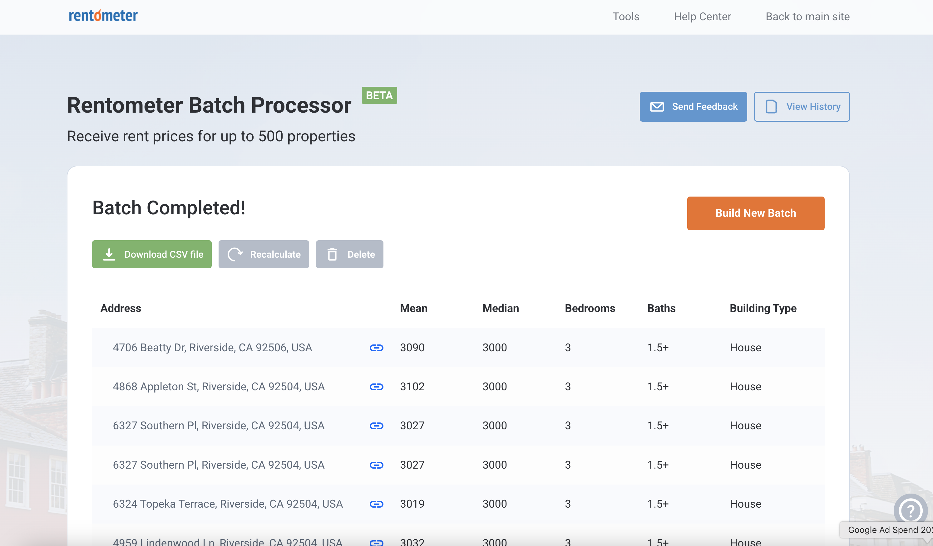Open the link icon for 4706 Beatty Dr
The height and width of the screenshot is (546, 933).
pos(377,348)
